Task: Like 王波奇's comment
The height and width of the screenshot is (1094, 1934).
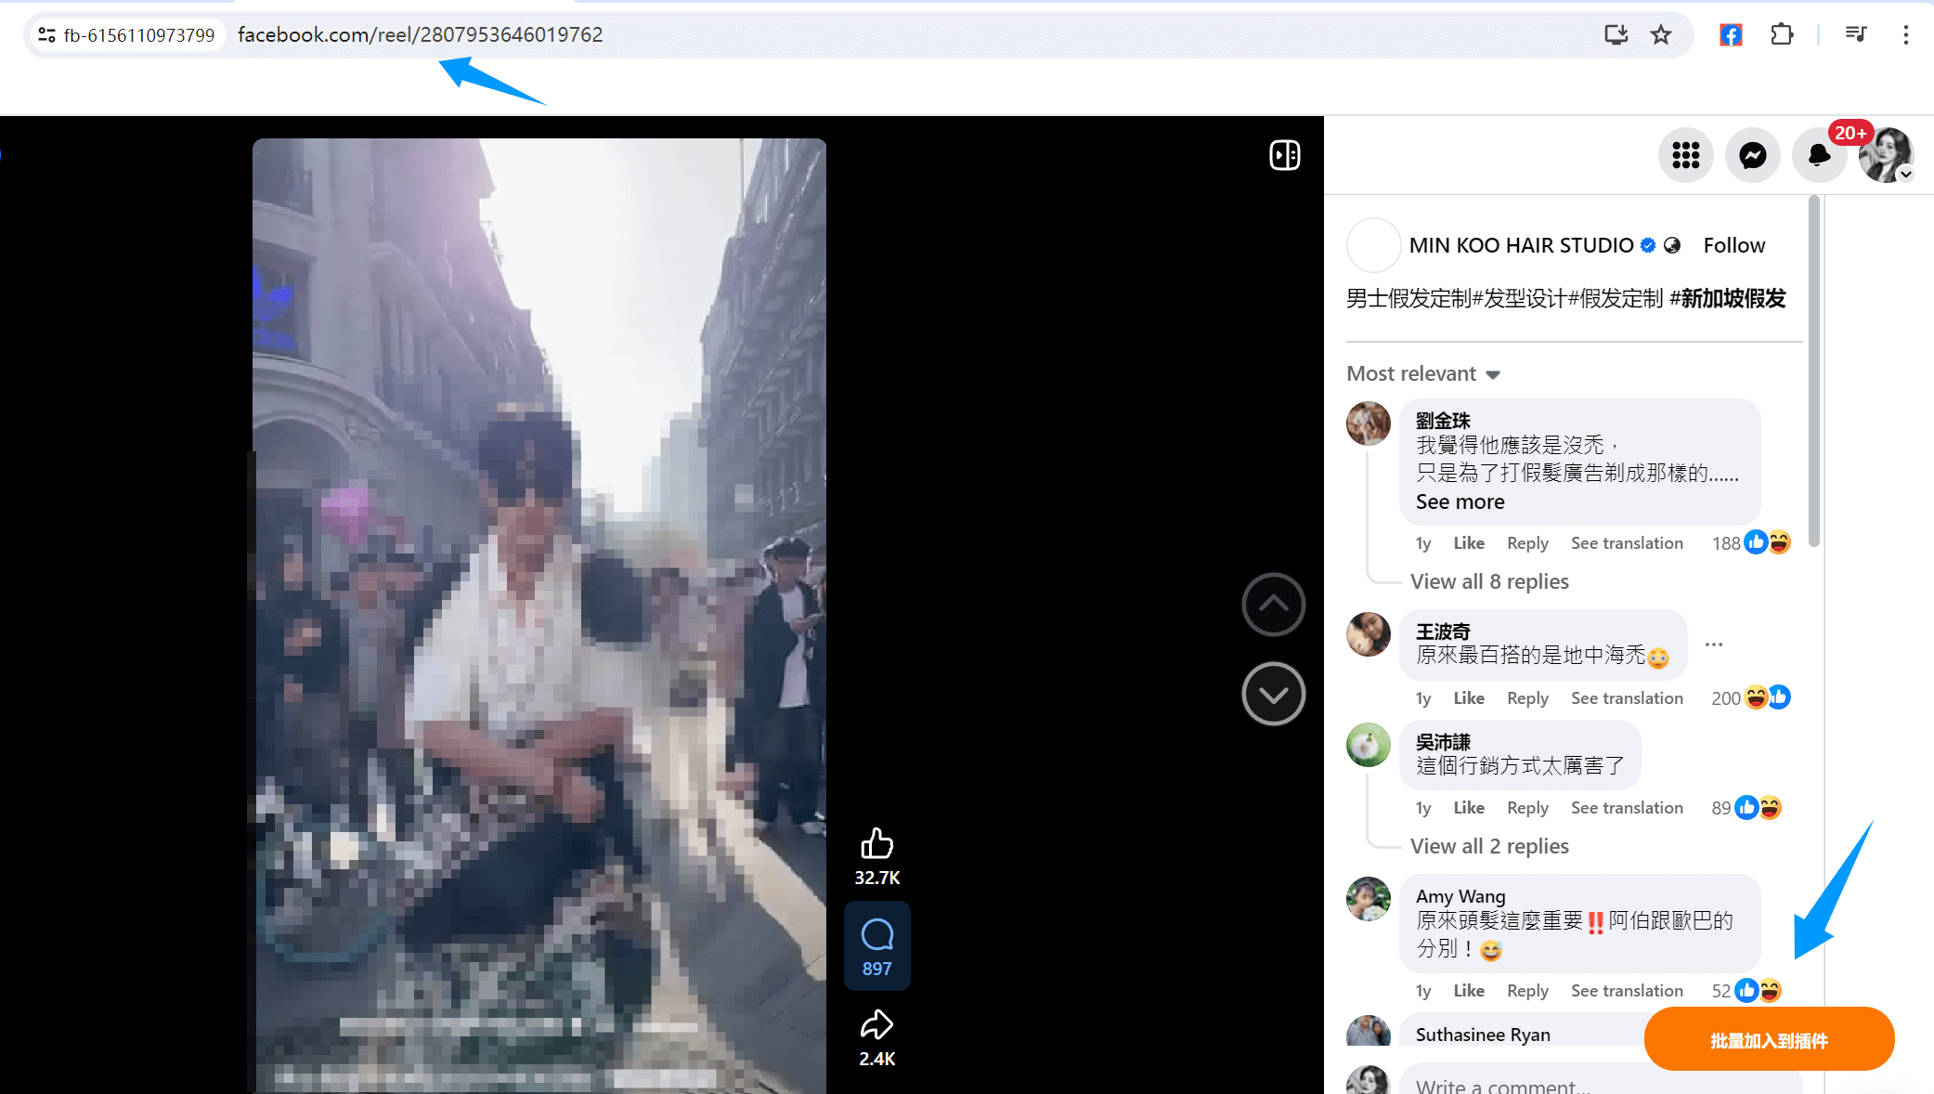Action: pos(1469,698)
